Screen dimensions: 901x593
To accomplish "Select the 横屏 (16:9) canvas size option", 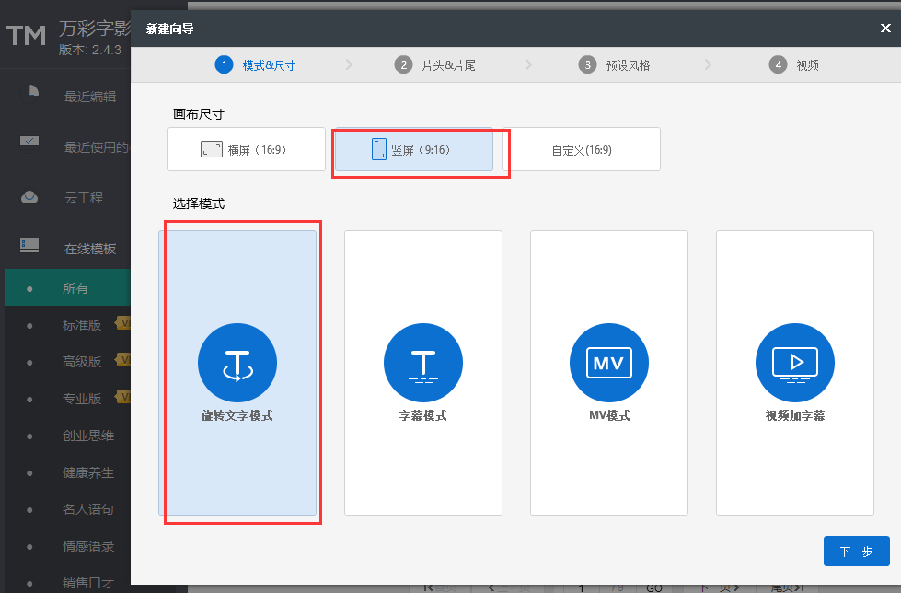I will pyautogui.click(x=246, y=149).
